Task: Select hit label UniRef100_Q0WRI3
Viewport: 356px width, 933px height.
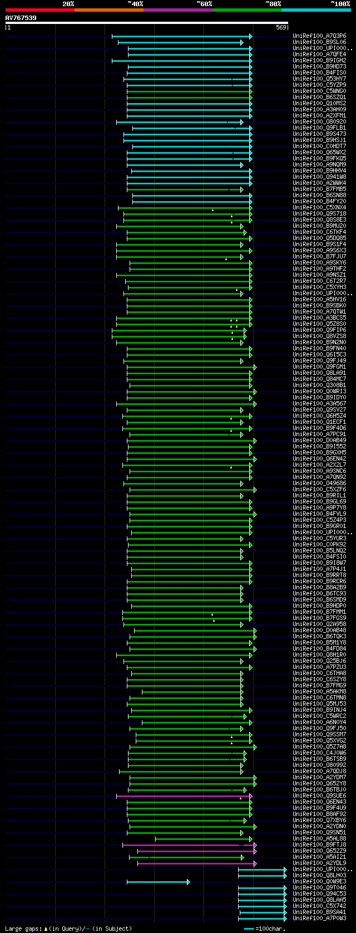Action: pos(319,392)
